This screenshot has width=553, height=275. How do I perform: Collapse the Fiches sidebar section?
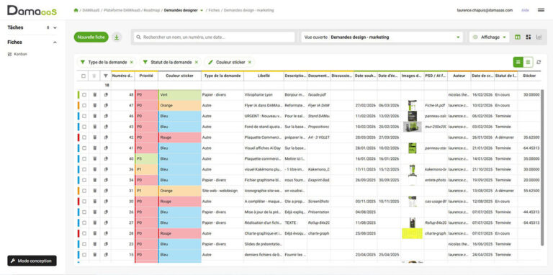coord(55,42)
